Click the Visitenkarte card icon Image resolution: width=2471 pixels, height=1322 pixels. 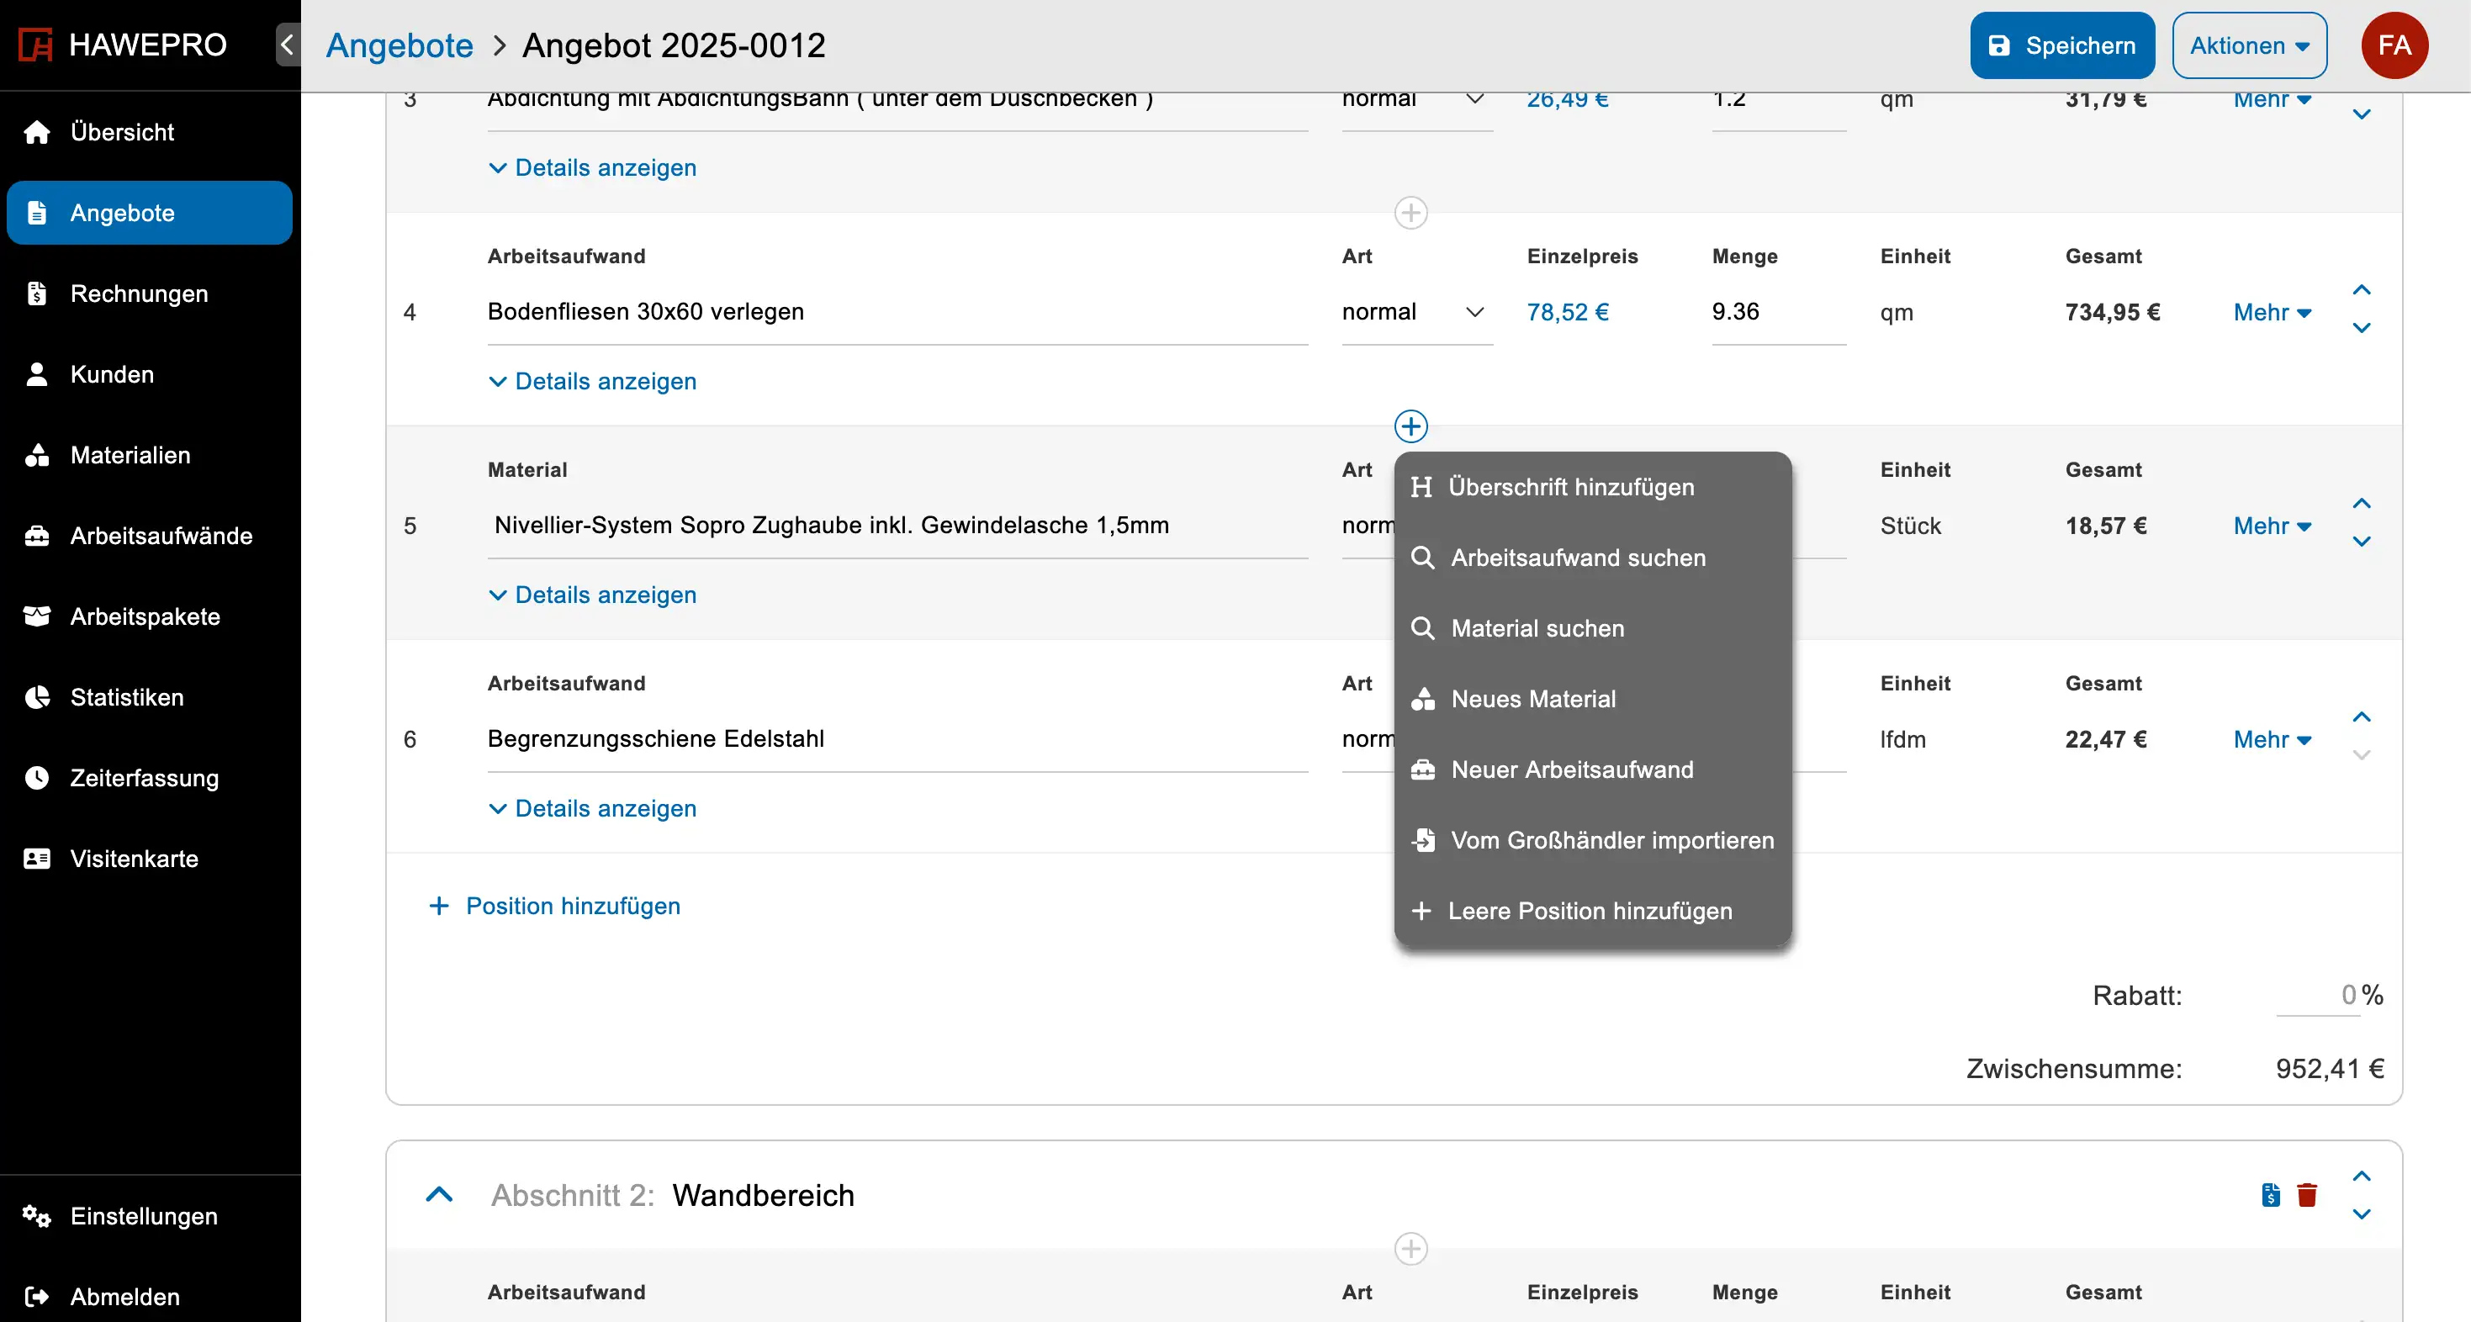click(x=37, y=859)
